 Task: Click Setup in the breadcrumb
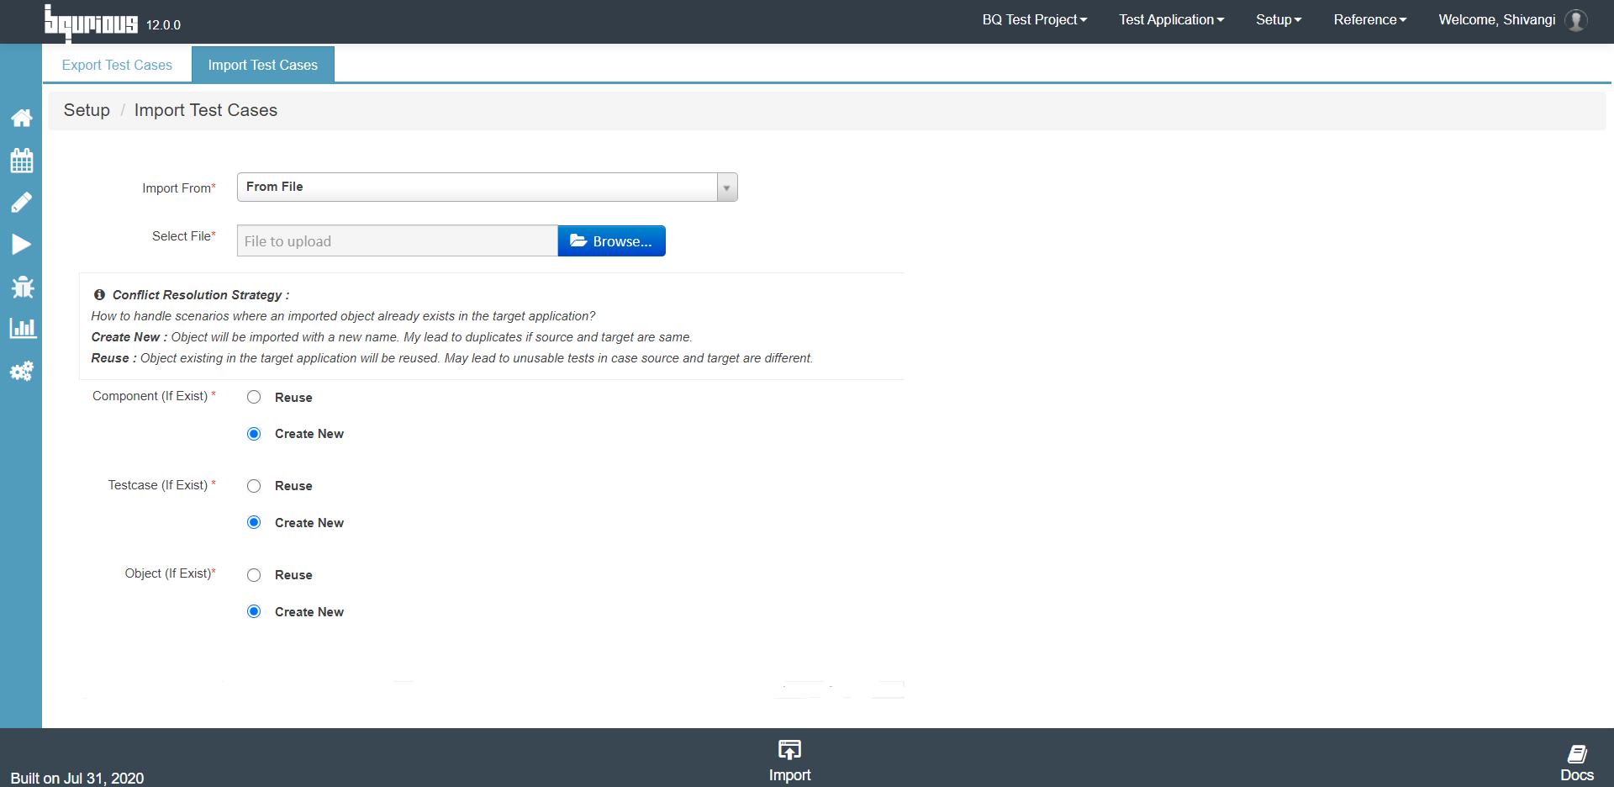(x=87, y=110)
